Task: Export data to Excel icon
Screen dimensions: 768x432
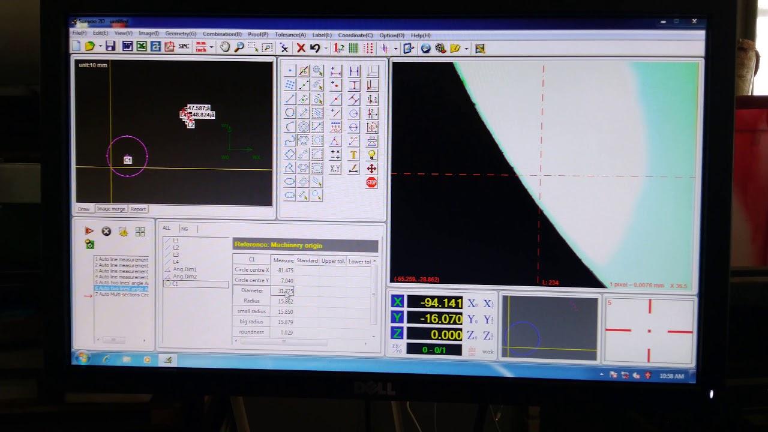Action: [x=142, y=47]
